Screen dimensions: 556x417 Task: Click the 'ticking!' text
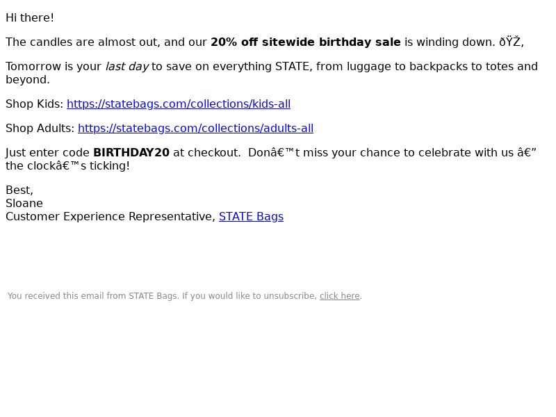pyautogui.click(x=110, y=166)
